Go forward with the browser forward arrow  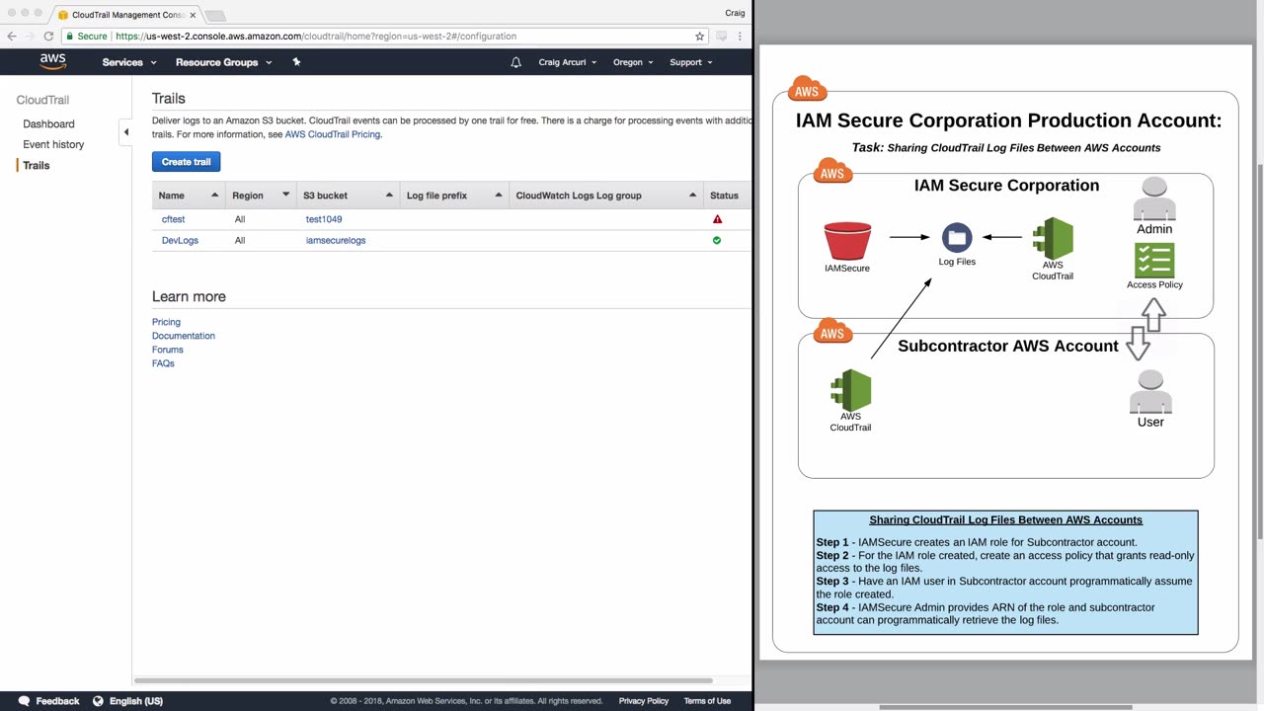point(30,37)
